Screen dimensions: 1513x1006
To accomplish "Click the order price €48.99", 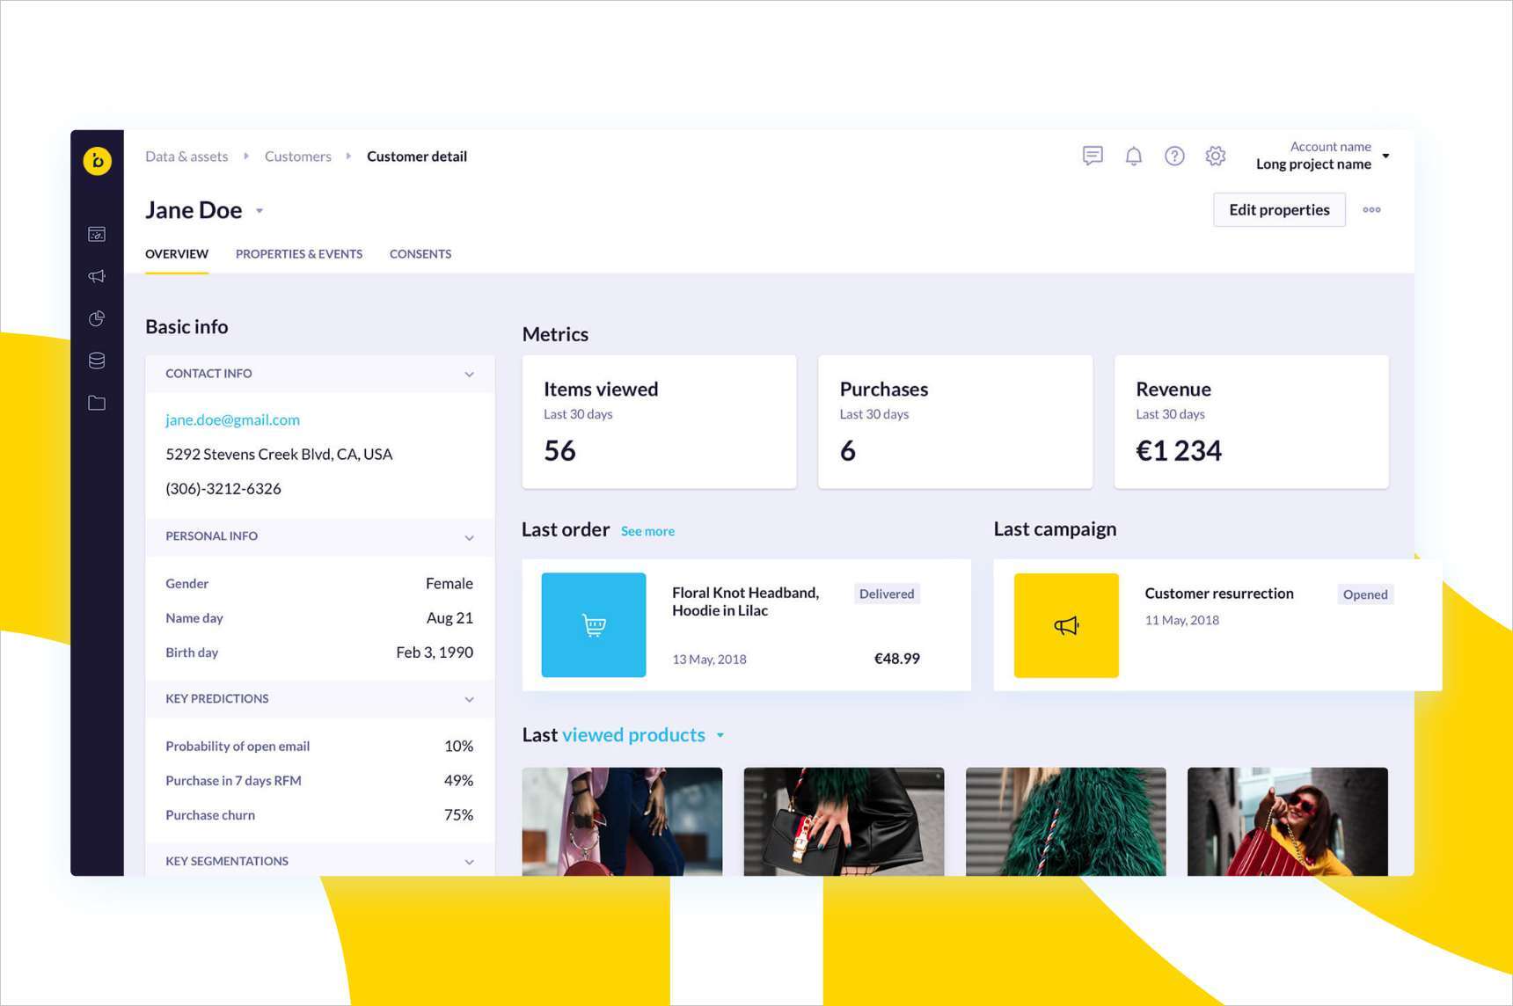I will 896,659.
